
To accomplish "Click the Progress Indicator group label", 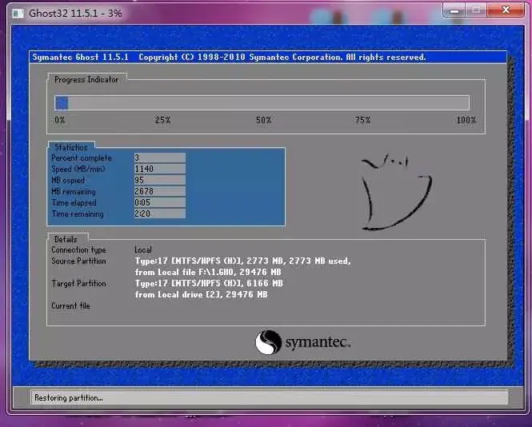I will click(x=86, y=80).
